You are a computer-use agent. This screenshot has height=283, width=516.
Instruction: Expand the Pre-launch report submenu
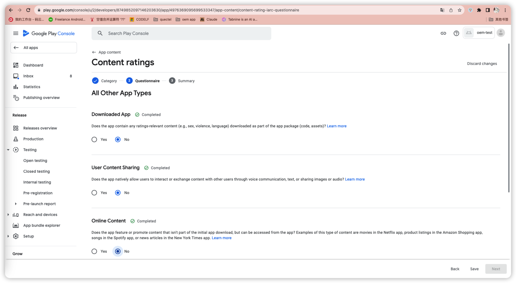16,204
